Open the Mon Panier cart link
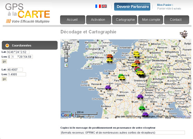The height and width of the screenshot is (139, 193). coord(165,5)
